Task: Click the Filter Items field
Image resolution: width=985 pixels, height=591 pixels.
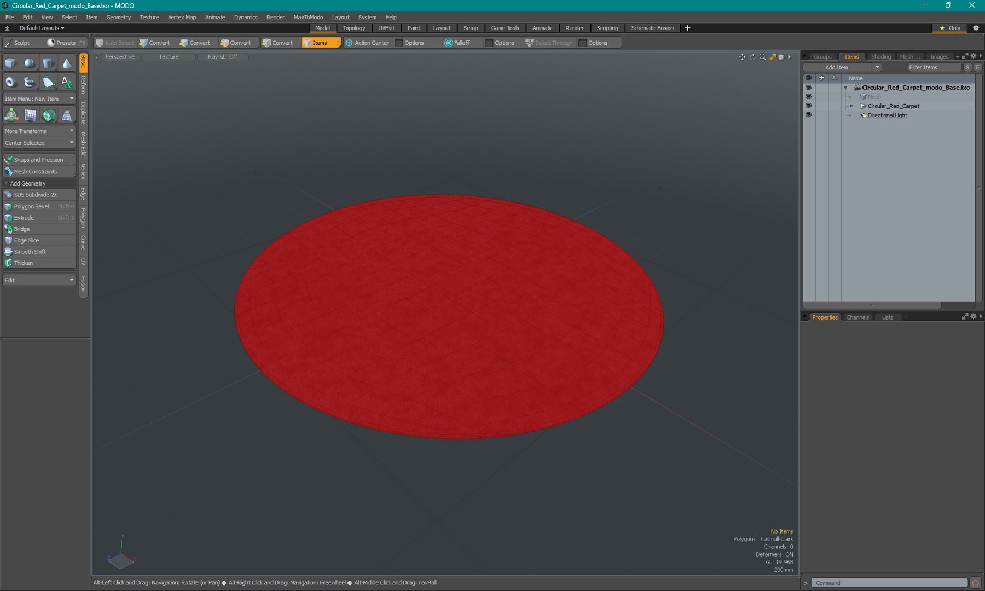Action: point(934,67)
